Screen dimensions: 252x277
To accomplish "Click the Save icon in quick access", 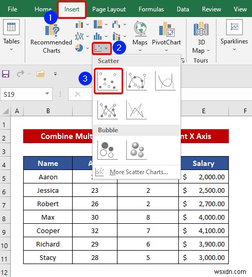I will pos(6,74).
